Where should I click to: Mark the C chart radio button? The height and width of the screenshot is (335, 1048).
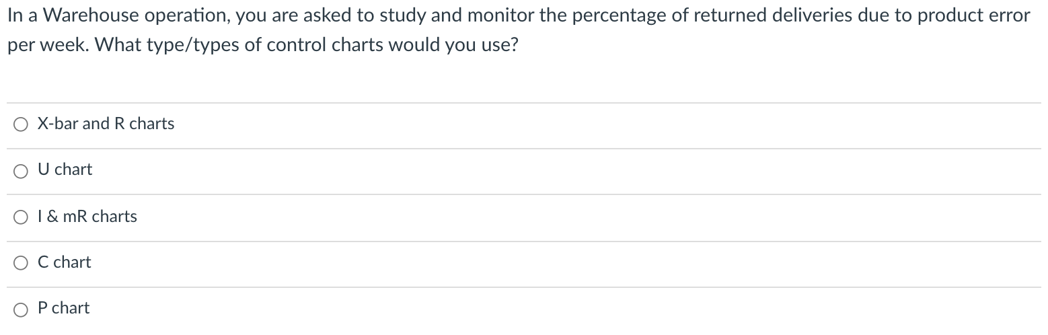pos(22,263)
